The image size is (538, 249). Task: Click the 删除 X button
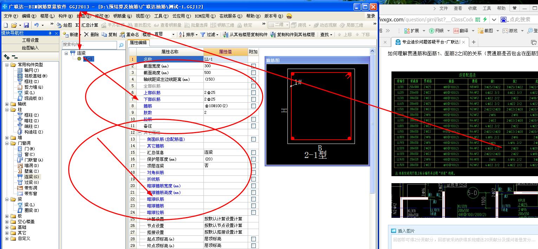tap(92, 35)
